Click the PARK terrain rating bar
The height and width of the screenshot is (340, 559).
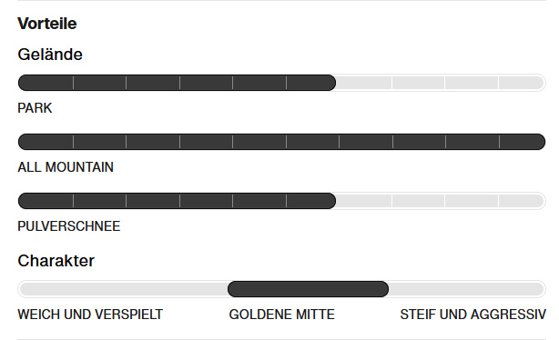(x=281, y=83)
